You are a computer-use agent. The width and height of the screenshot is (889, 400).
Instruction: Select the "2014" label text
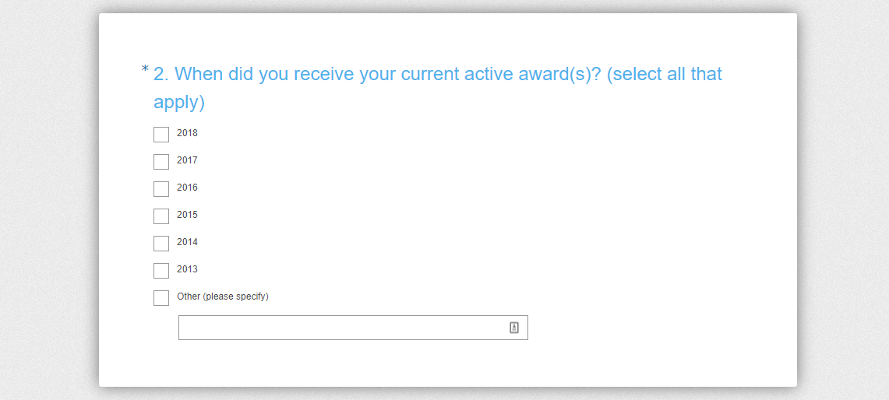tap(187, 242)
